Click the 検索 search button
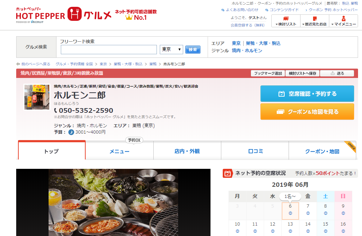 [x=193, y=50]
